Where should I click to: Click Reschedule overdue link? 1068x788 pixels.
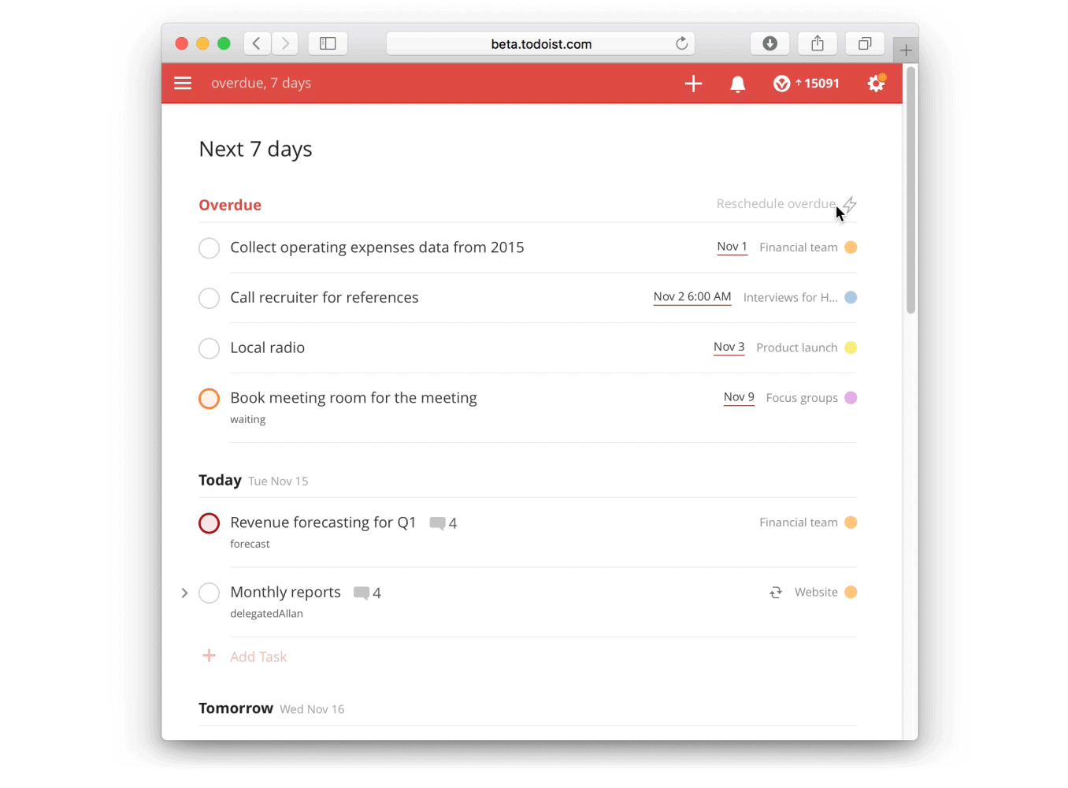point(776,204)
